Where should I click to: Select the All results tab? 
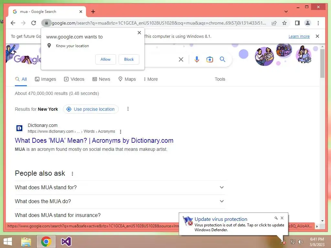pos(21,79)
